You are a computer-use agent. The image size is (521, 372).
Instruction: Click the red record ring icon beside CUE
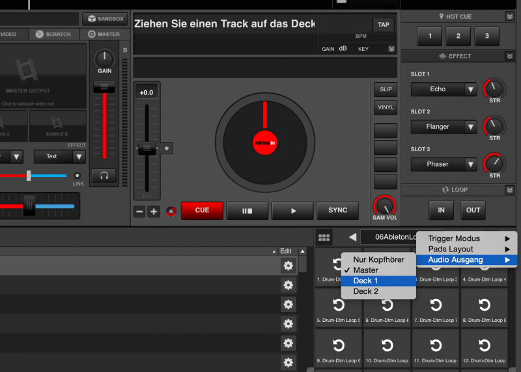pyautogui.click(x=171, y=211)
